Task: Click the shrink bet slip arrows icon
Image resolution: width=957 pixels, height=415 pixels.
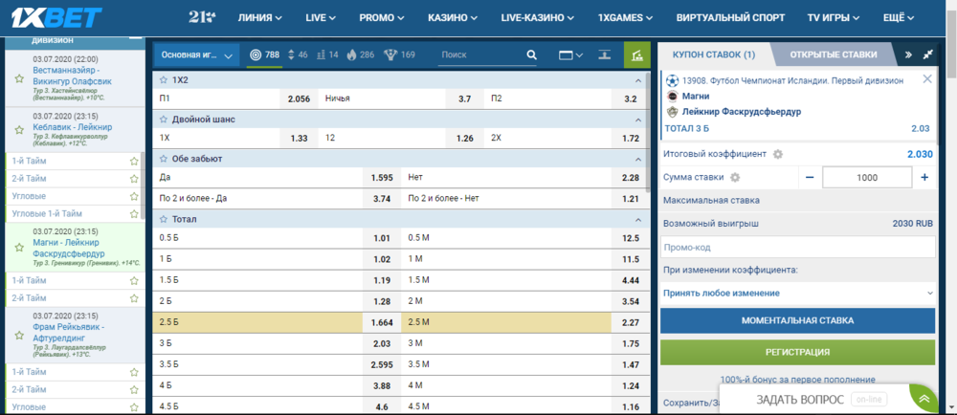Action: tap(928, 55)
